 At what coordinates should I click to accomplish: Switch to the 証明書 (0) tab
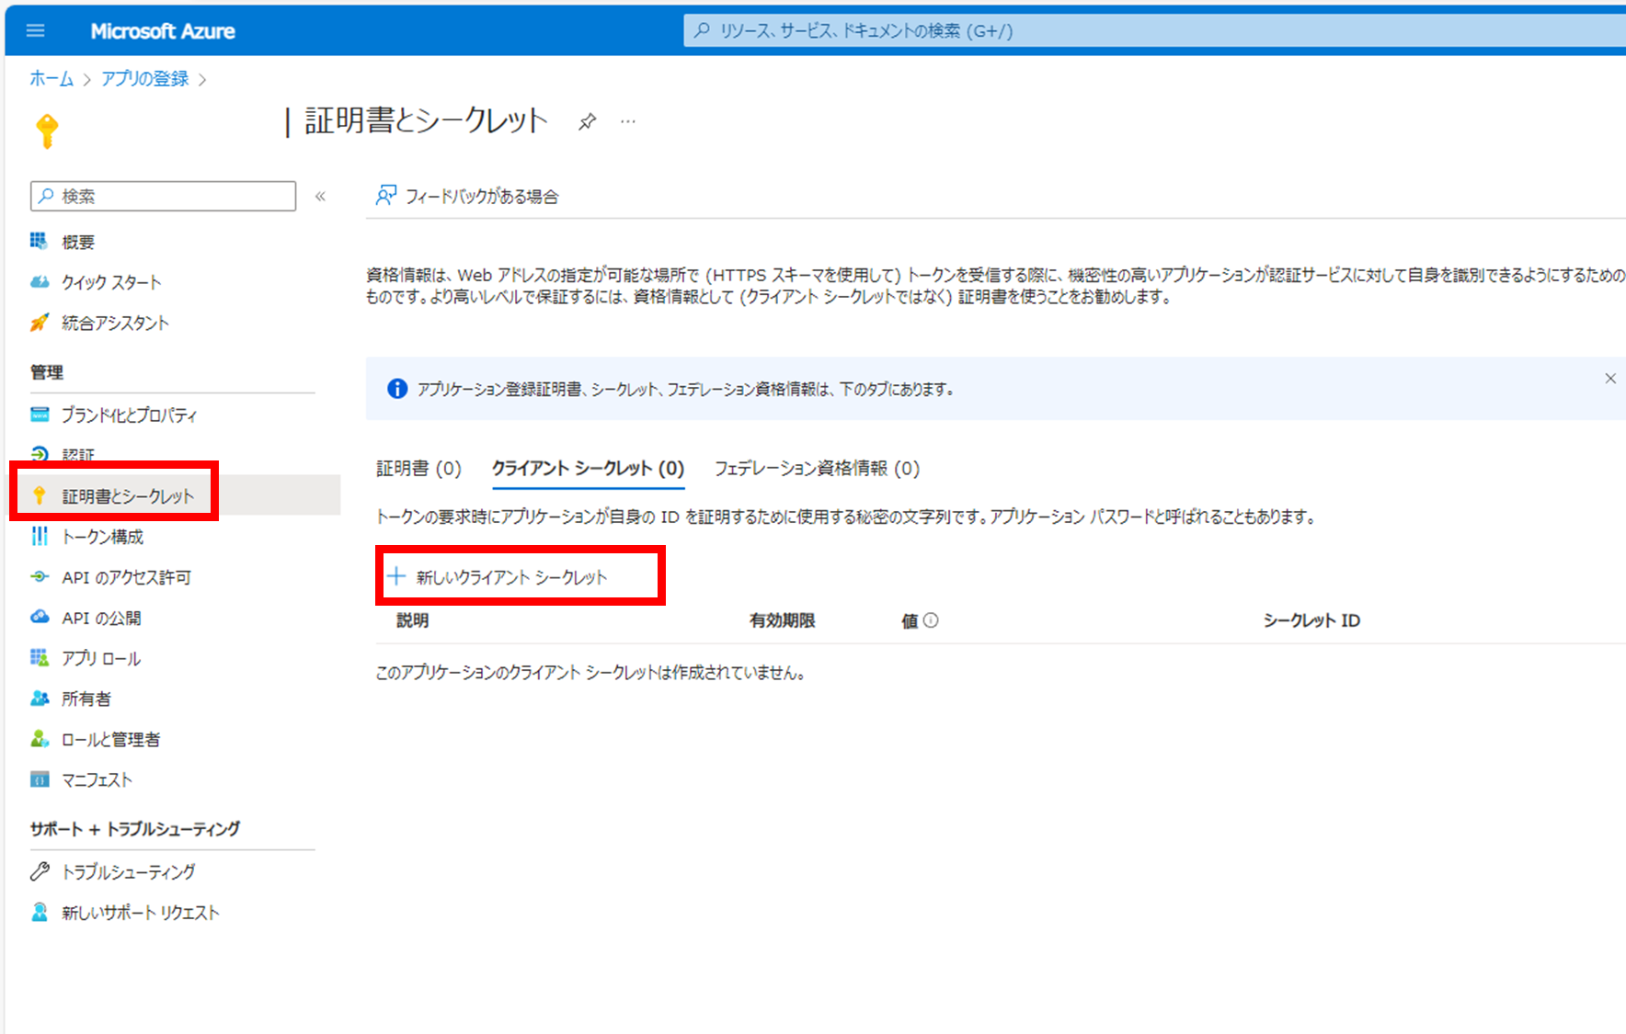coord(418,469)
